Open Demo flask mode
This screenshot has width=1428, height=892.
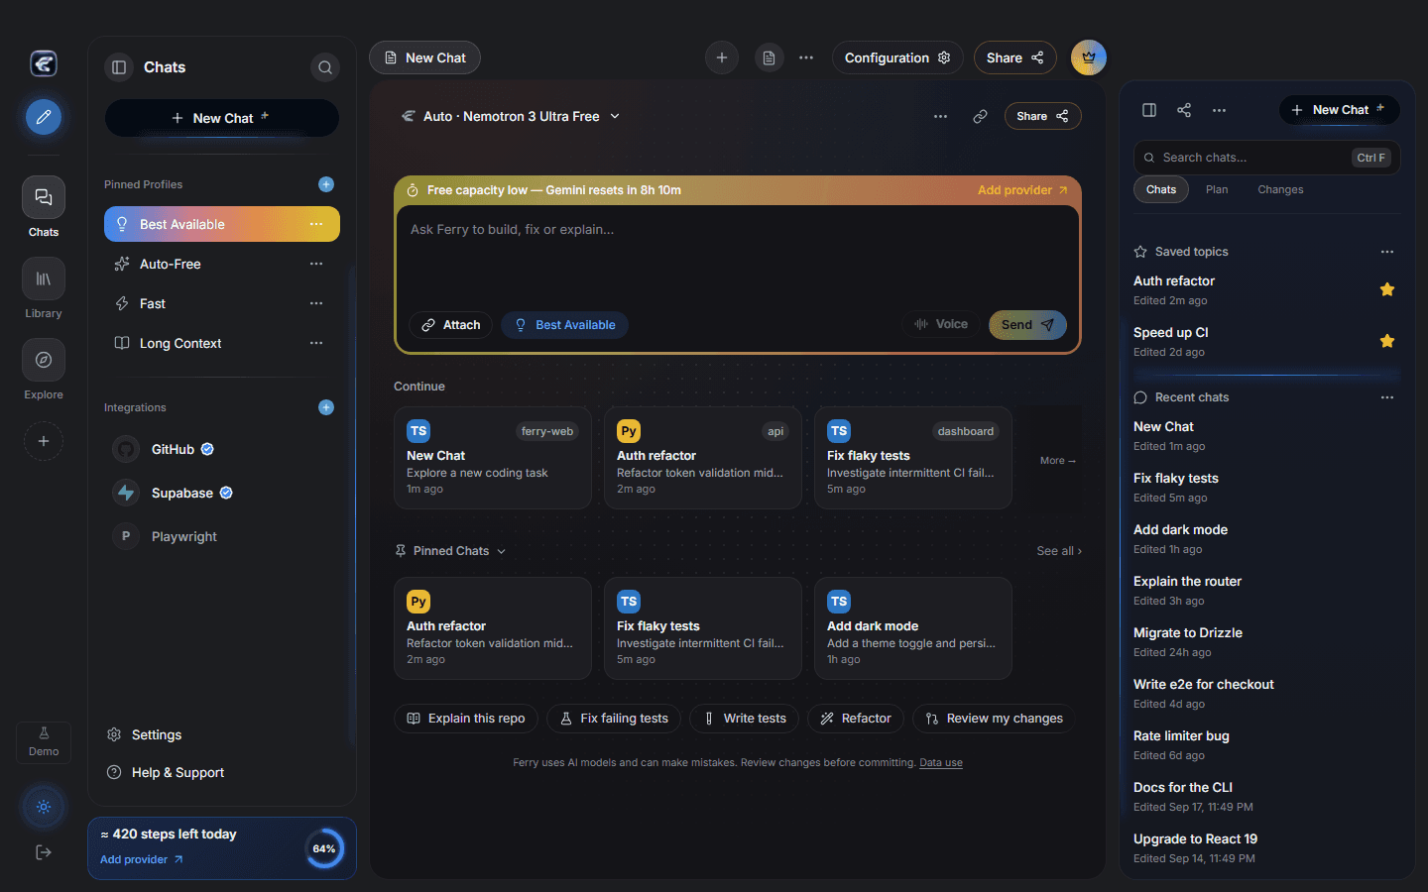[x=44, y=742]
